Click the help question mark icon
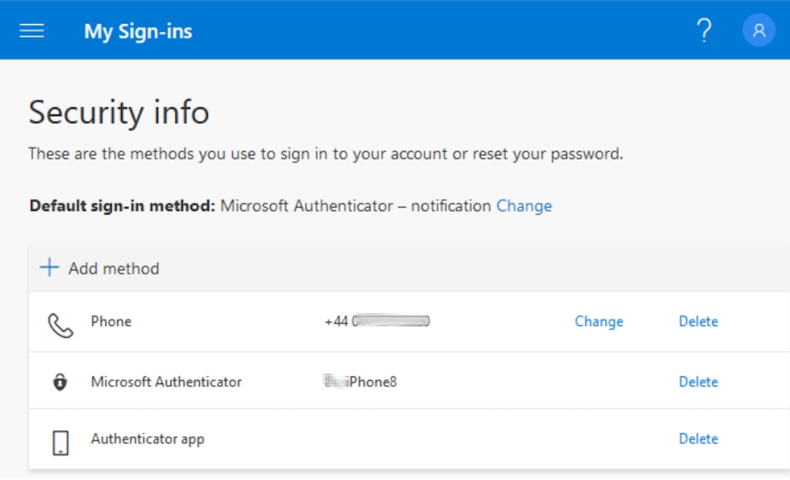The image size is (790, 480). point(704,30)
